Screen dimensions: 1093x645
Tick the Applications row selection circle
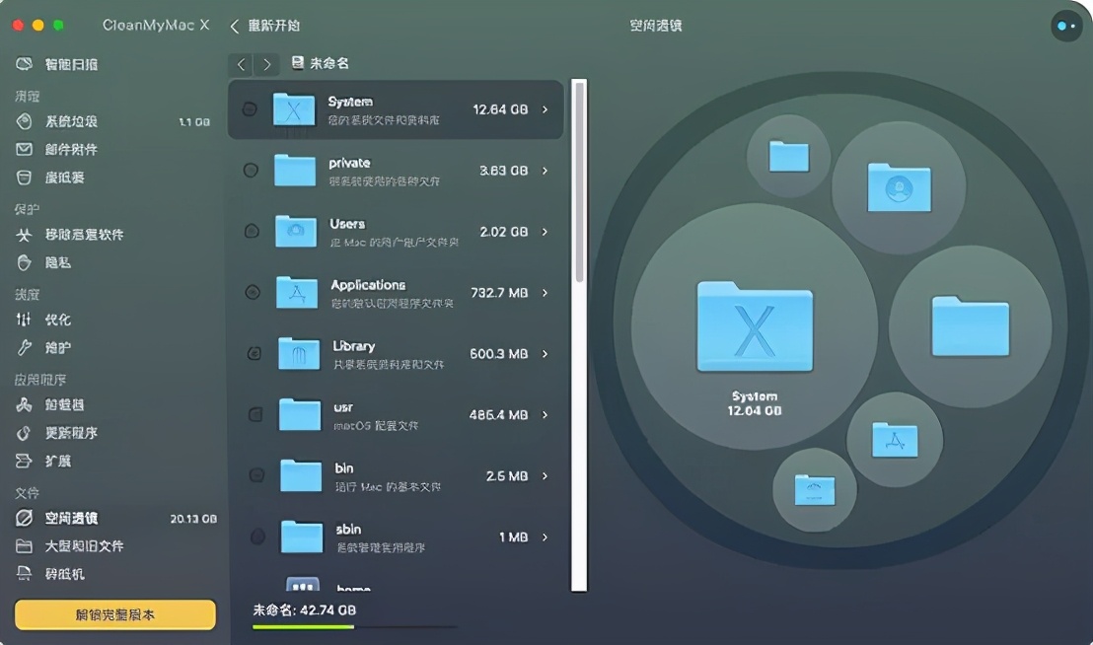click(254, 293)
